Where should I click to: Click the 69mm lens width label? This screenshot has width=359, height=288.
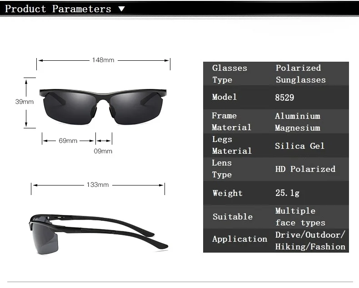click(68, 141)
